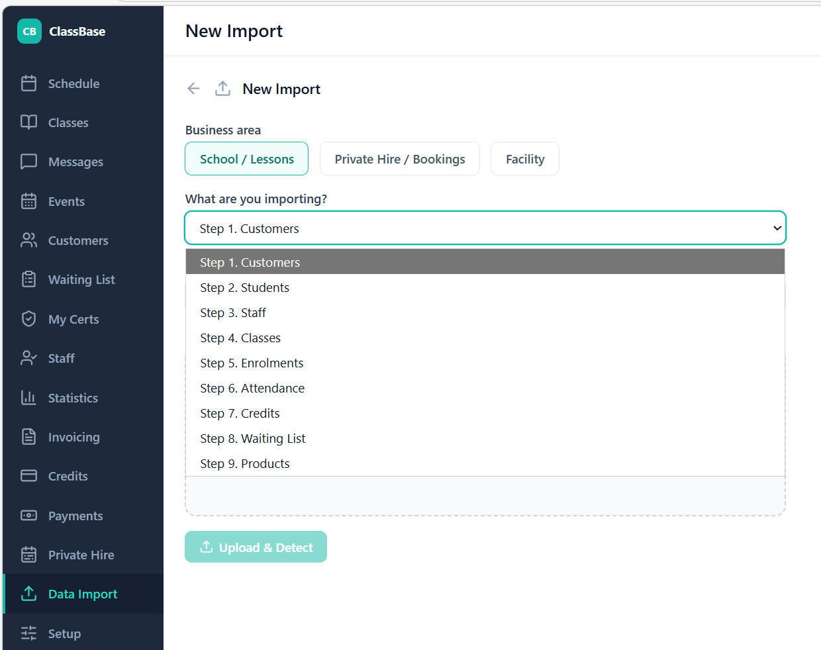
Task: Select School / Lessons business area
Action: click(x=246, y=159)
